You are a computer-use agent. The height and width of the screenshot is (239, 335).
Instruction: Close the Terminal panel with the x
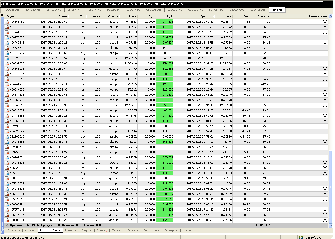(2, 15)
